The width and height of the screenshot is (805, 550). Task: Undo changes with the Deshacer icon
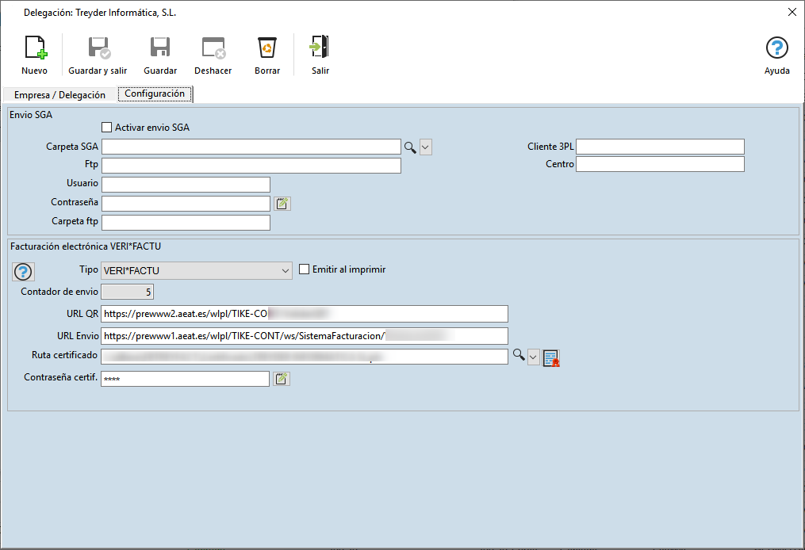[x=213, y=48]
